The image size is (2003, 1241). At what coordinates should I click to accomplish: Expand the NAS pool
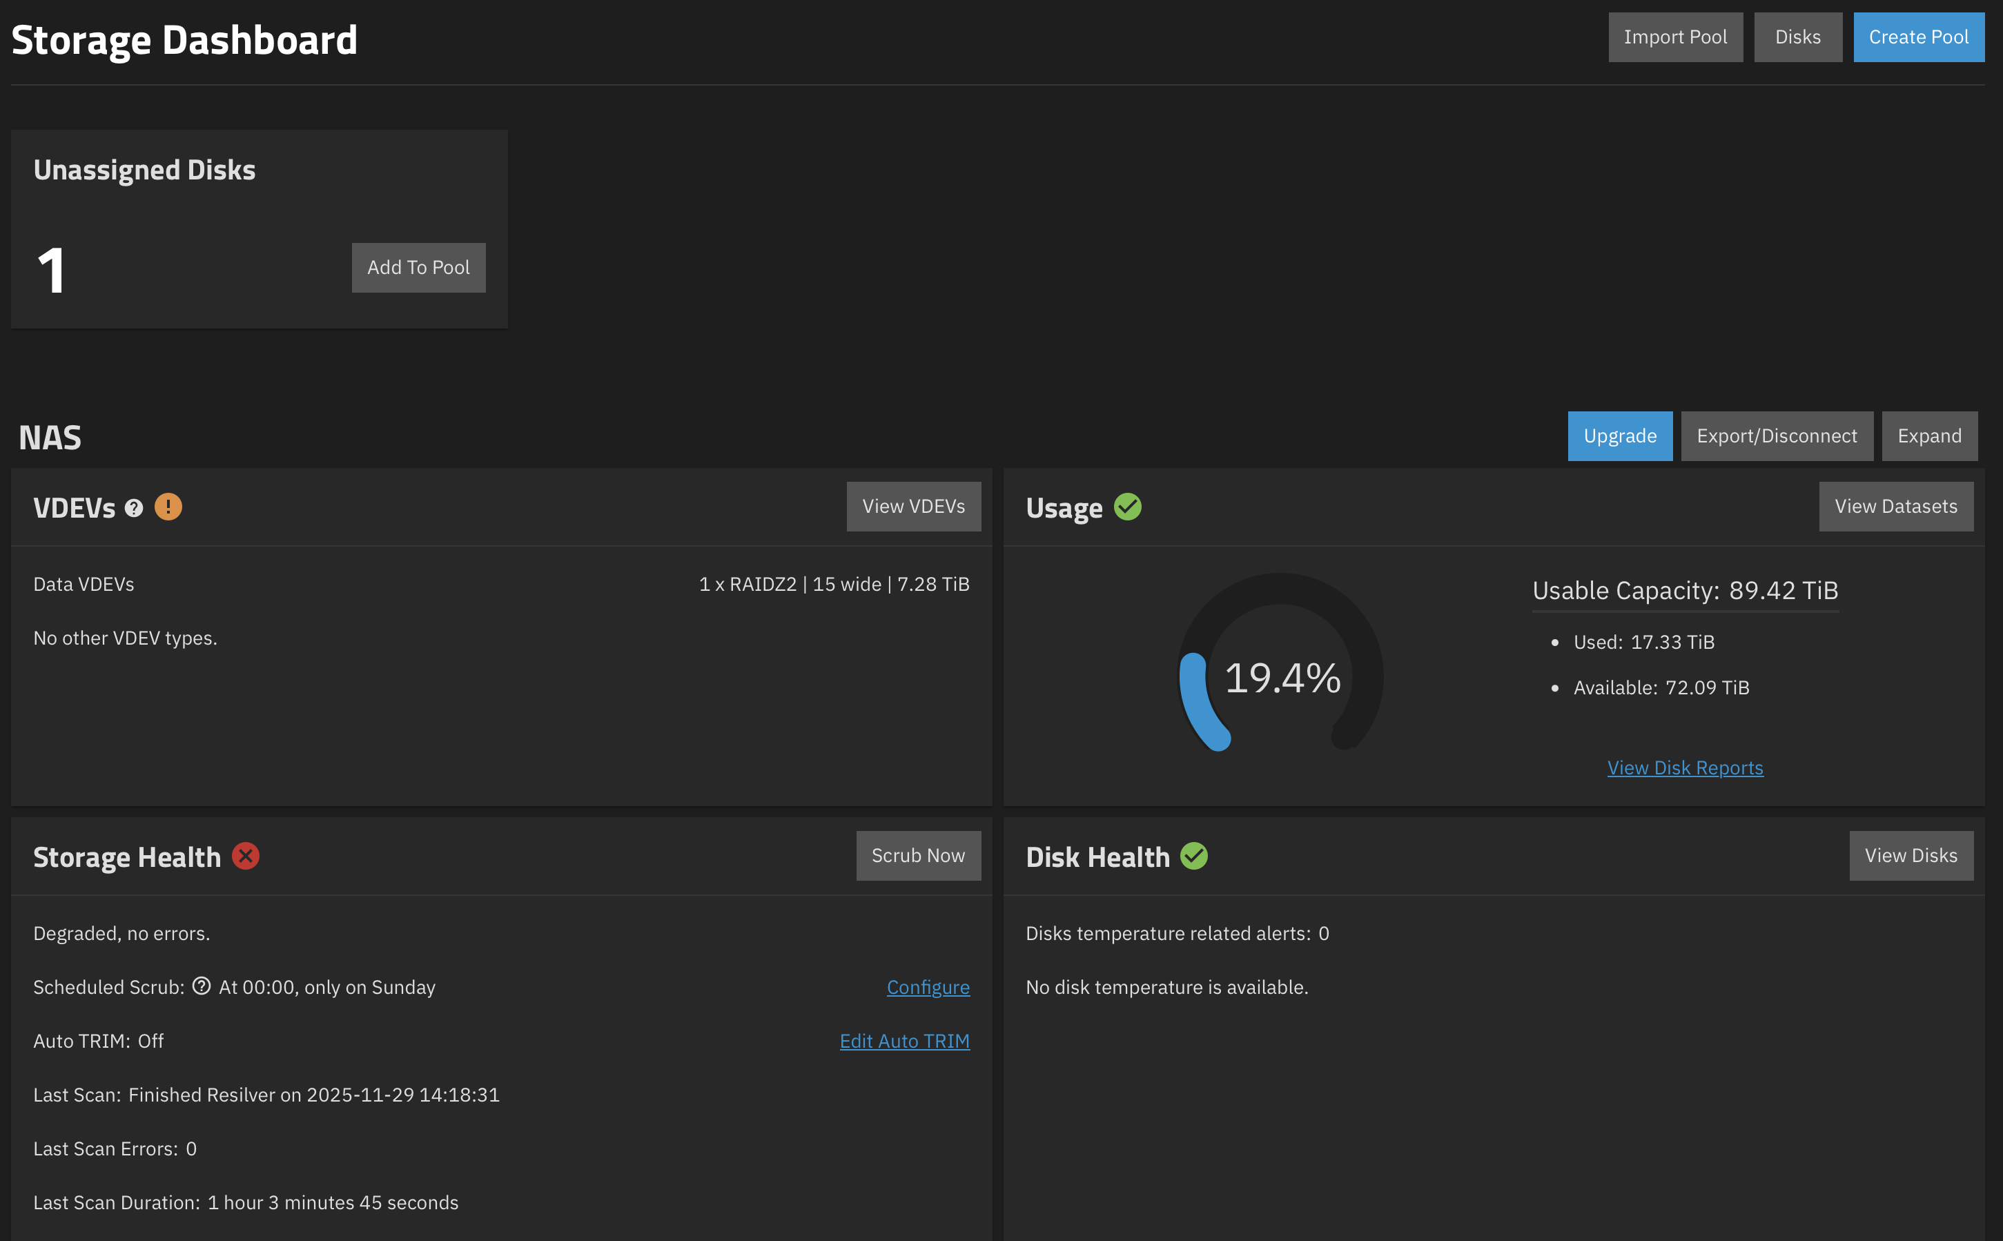pyautogui.click(x=1928, y=436)
